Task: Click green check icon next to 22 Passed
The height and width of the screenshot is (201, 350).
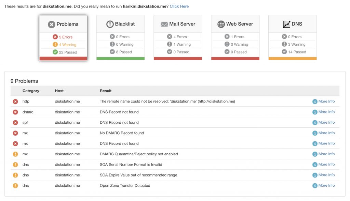Action: coord(55,52)
